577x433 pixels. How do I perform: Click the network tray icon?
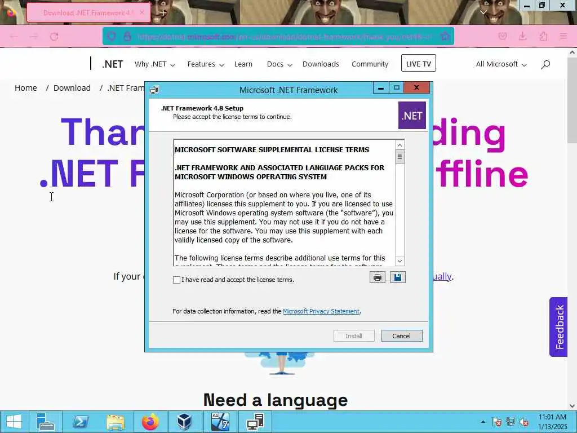[511, 422]
